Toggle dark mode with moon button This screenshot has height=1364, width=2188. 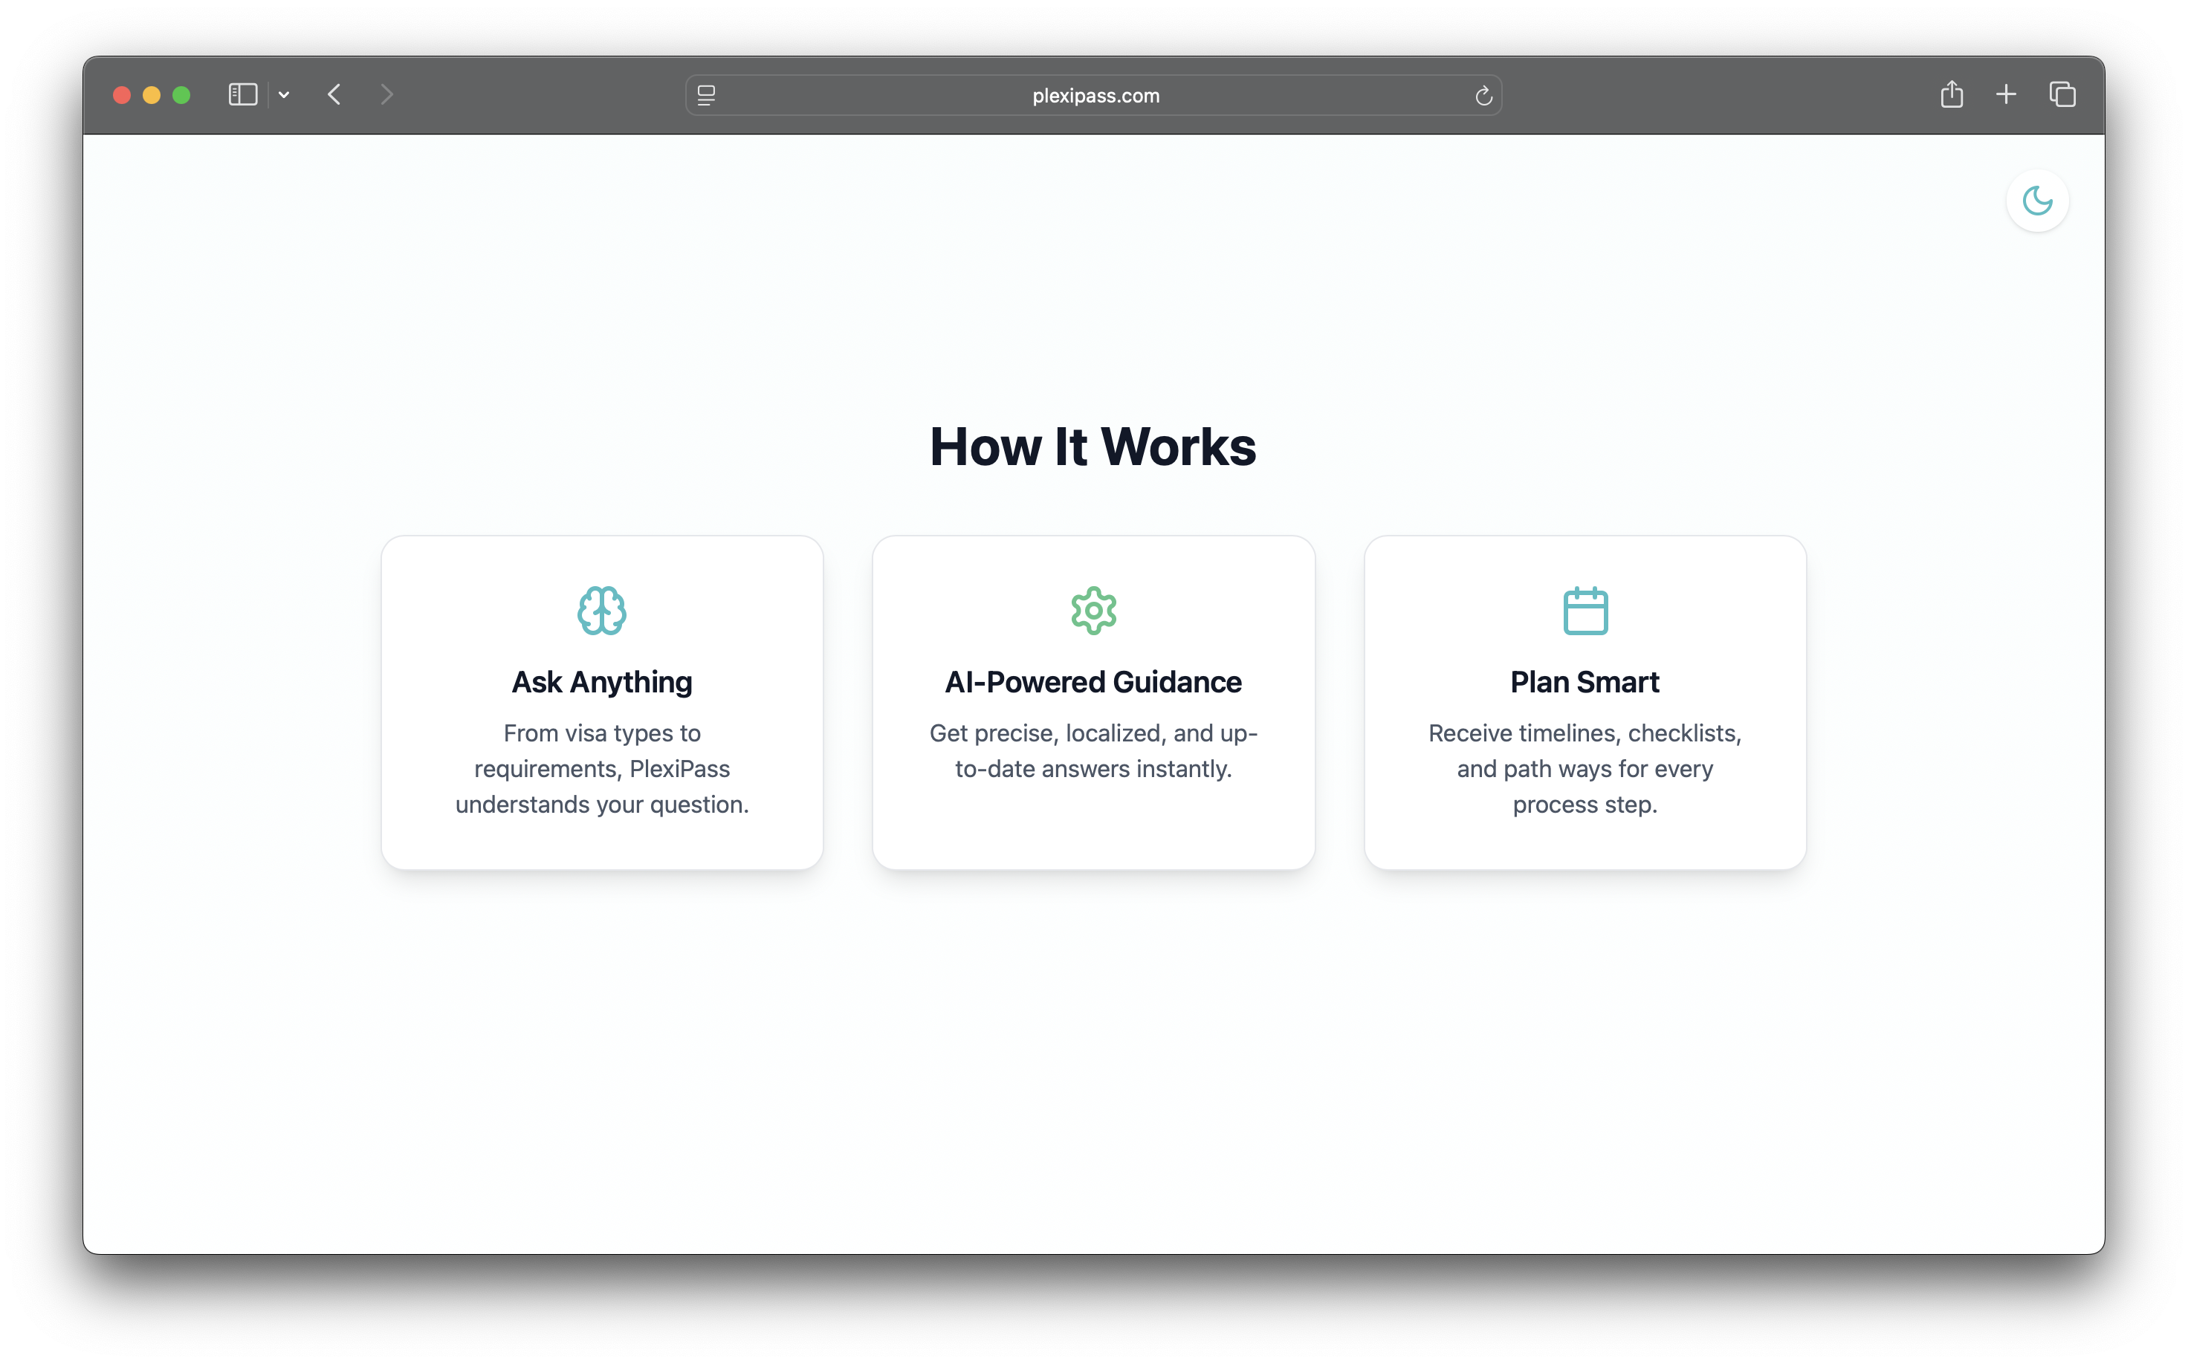tap(2036, 201)
